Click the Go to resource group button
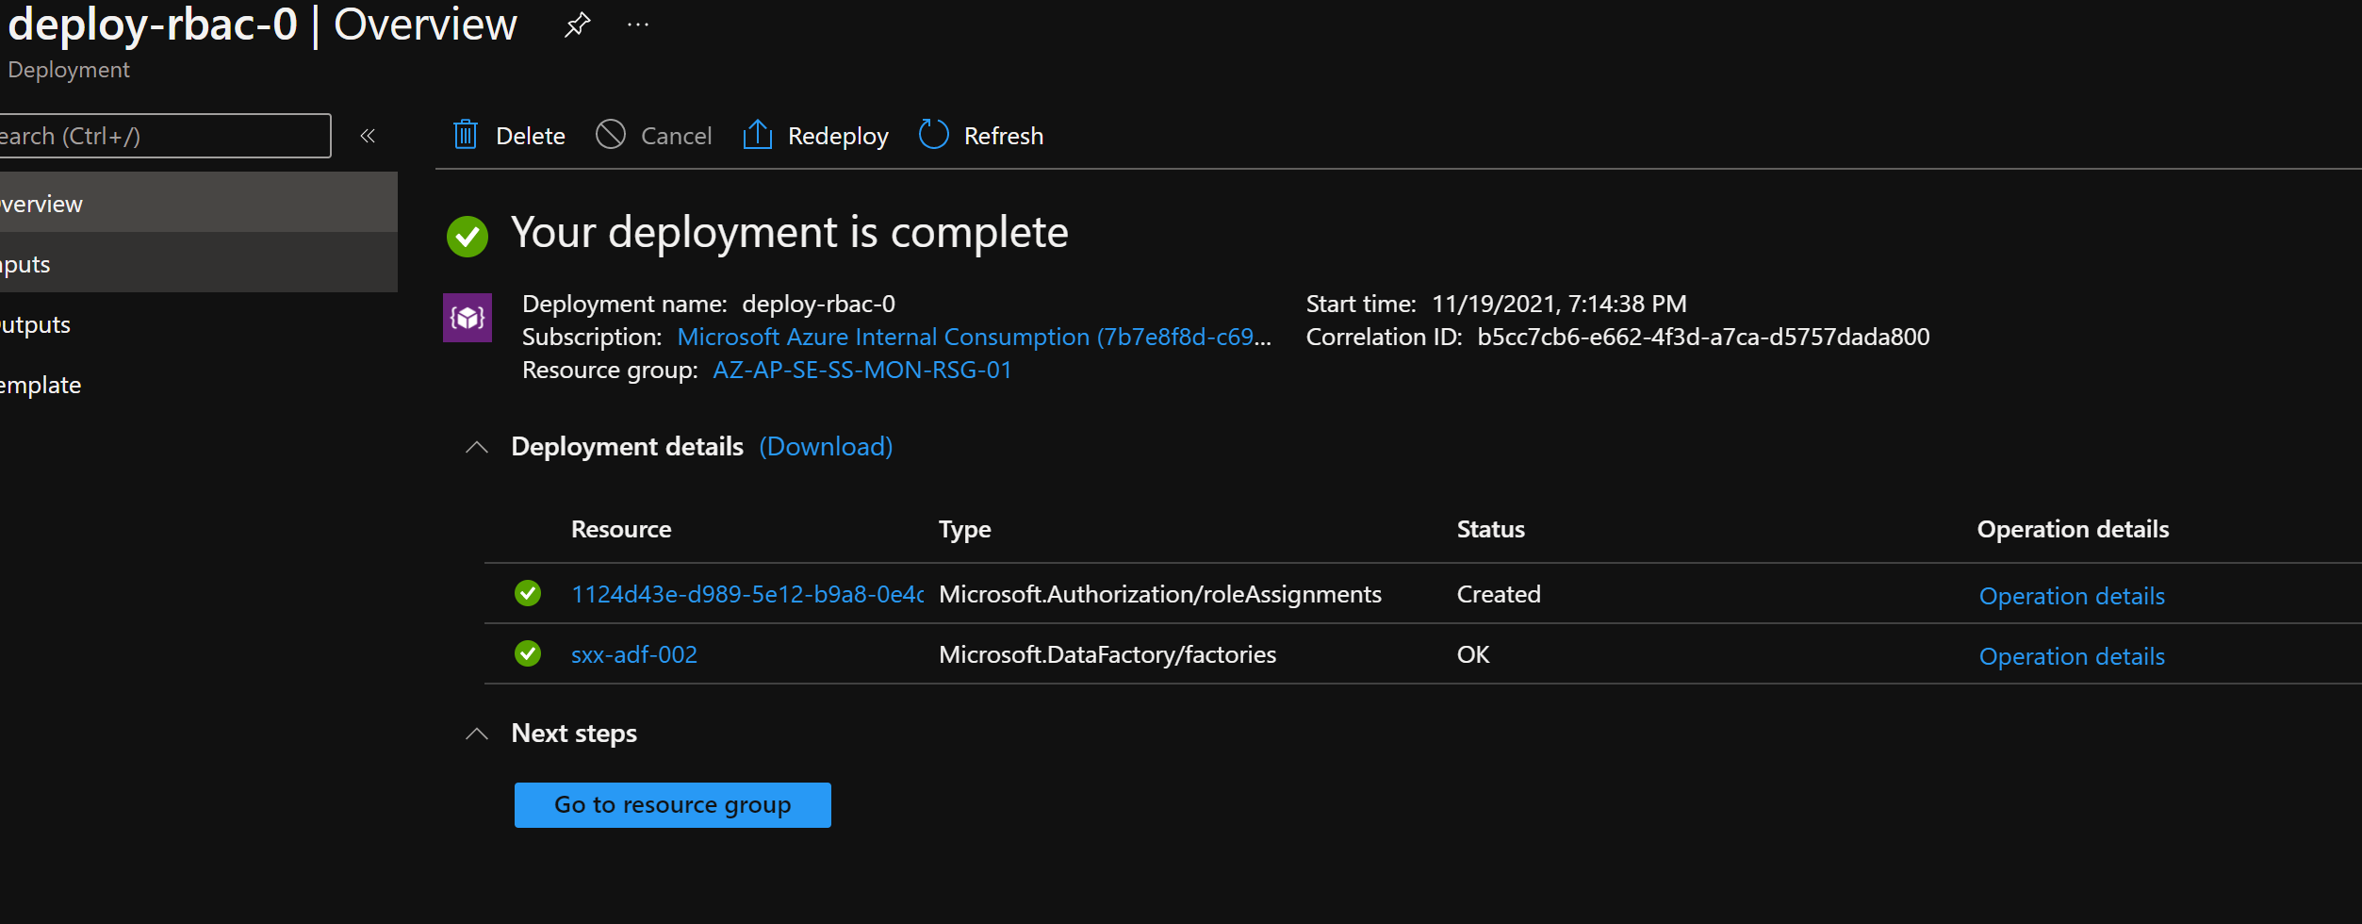Screen dimensions: 2362x924 672,804
